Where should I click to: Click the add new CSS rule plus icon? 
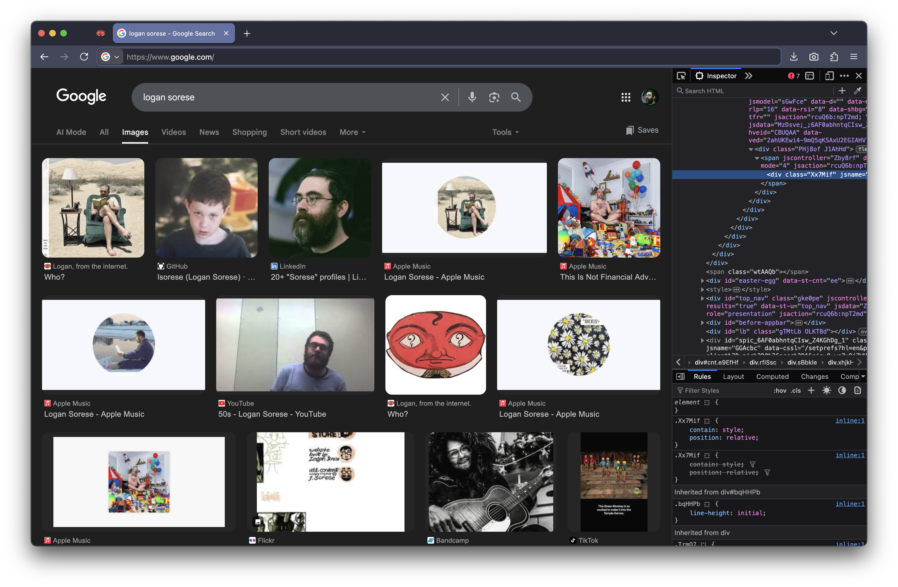(811, 391)
